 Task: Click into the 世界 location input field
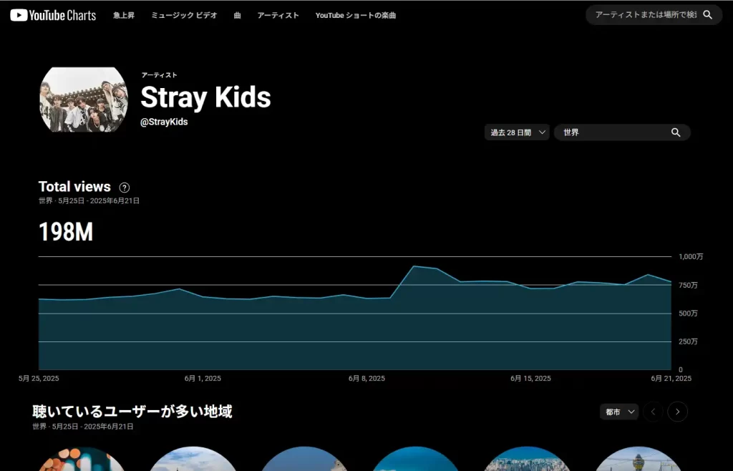[x=612, y=132]
